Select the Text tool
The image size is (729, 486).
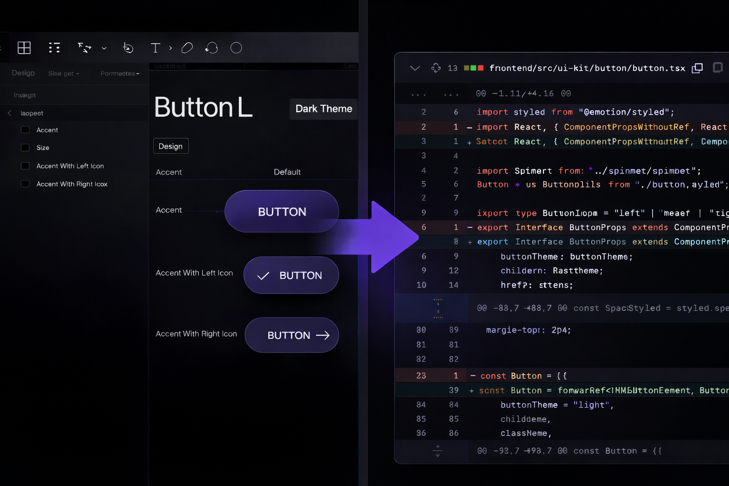tap(155, 47)
